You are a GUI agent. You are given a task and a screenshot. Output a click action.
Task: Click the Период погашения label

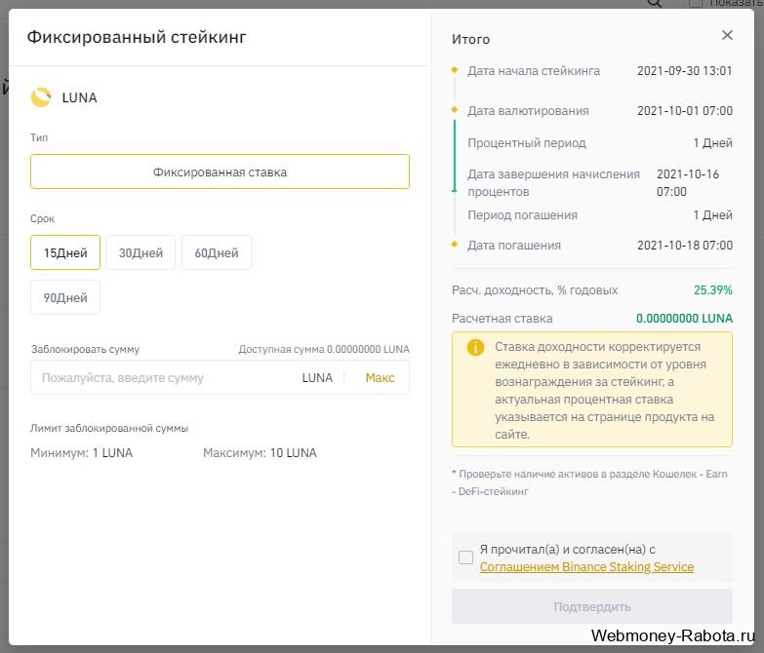pyautogui.click(x=522, y=215)
